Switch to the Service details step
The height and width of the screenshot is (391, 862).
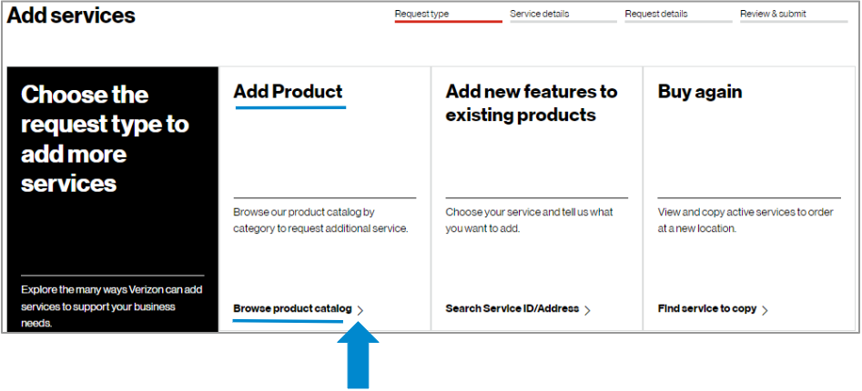point(540,14)
